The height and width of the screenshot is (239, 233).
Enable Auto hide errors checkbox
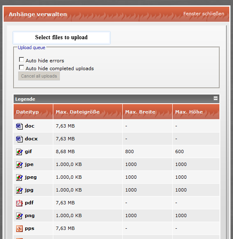pyautogui.click(x=21, y=59)
